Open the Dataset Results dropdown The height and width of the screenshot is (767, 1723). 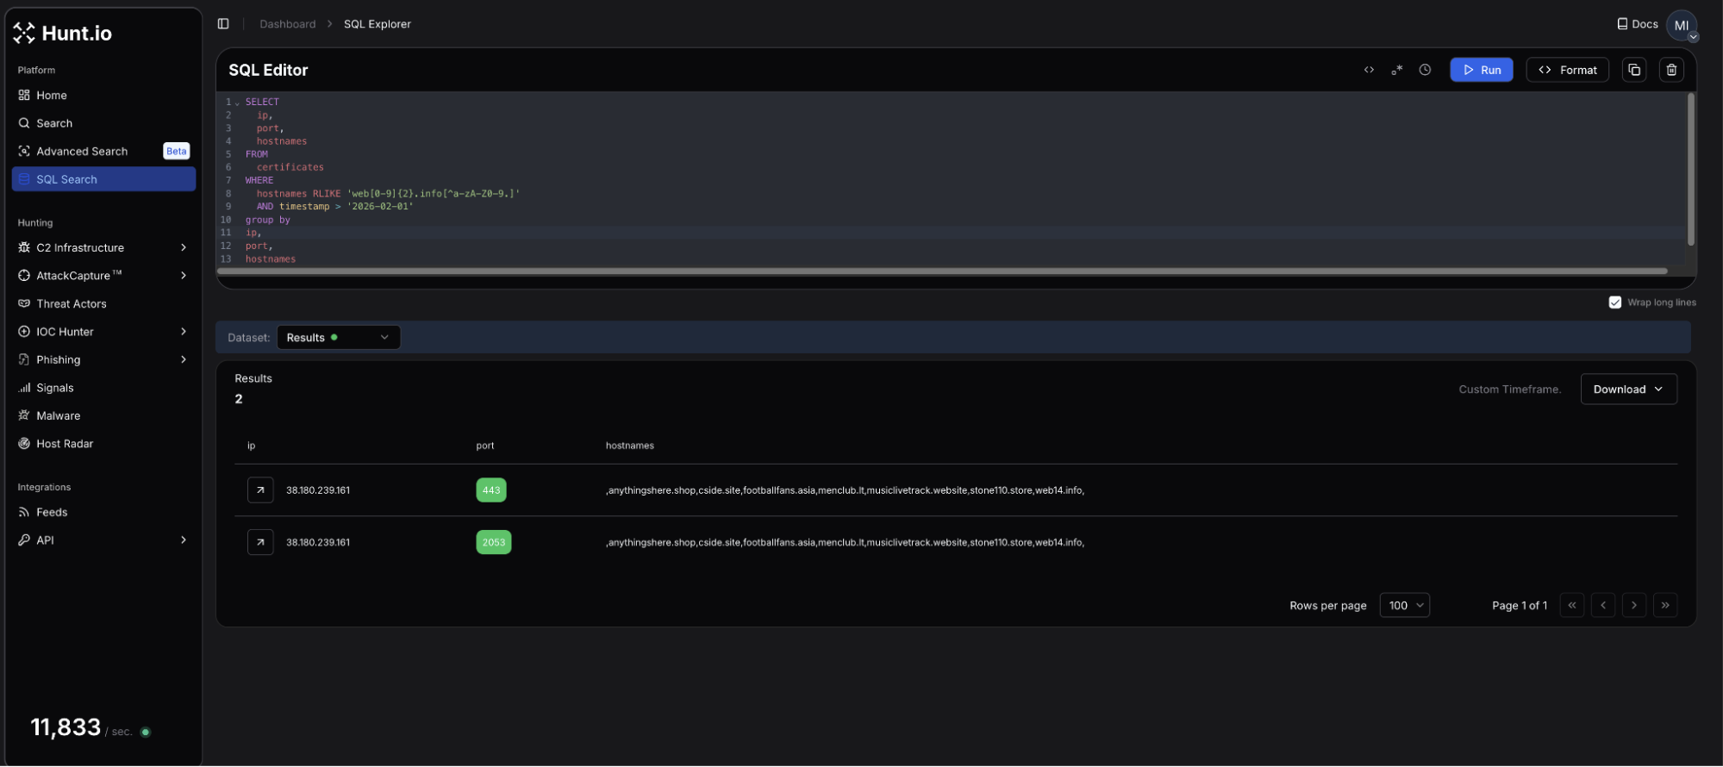click(338, 338)
